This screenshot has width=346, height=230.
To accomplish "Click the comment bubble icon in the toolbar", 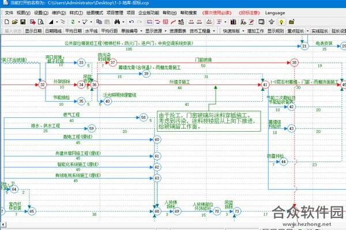I will pos(261,22).
